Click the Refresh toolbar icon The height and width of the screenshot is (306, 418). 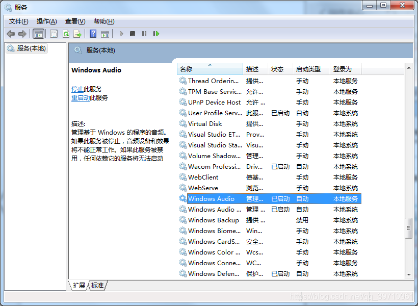tap(66, 34)
